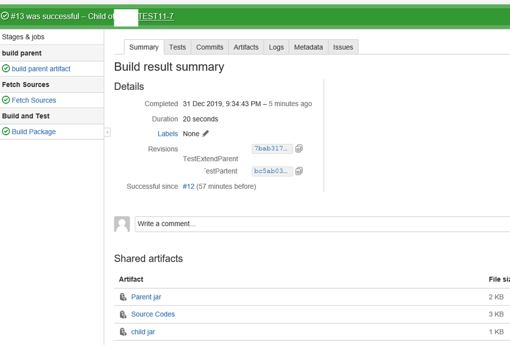This screenshot has height=345, width=510.
Task: Open the TEST11-7 parent build link
Action: (156, 16)
